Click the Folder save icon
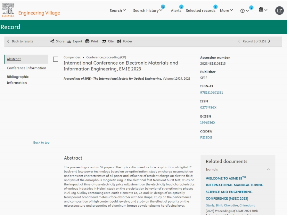This screenshot has height=215, width=287. [119, 41]
